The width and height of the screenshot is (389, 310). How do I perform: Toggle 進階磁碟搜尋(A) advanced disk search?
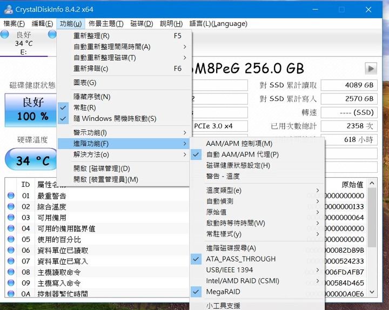(257, 248)
